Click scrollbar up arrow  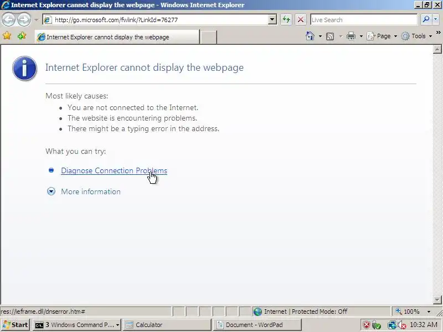click(437, 49)
